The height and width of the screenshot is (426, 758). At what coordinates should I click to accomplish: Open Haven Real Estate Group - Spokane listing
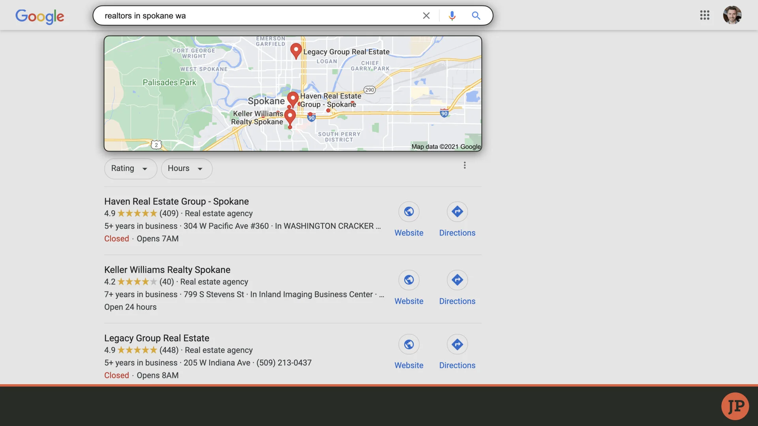(176, 202)
